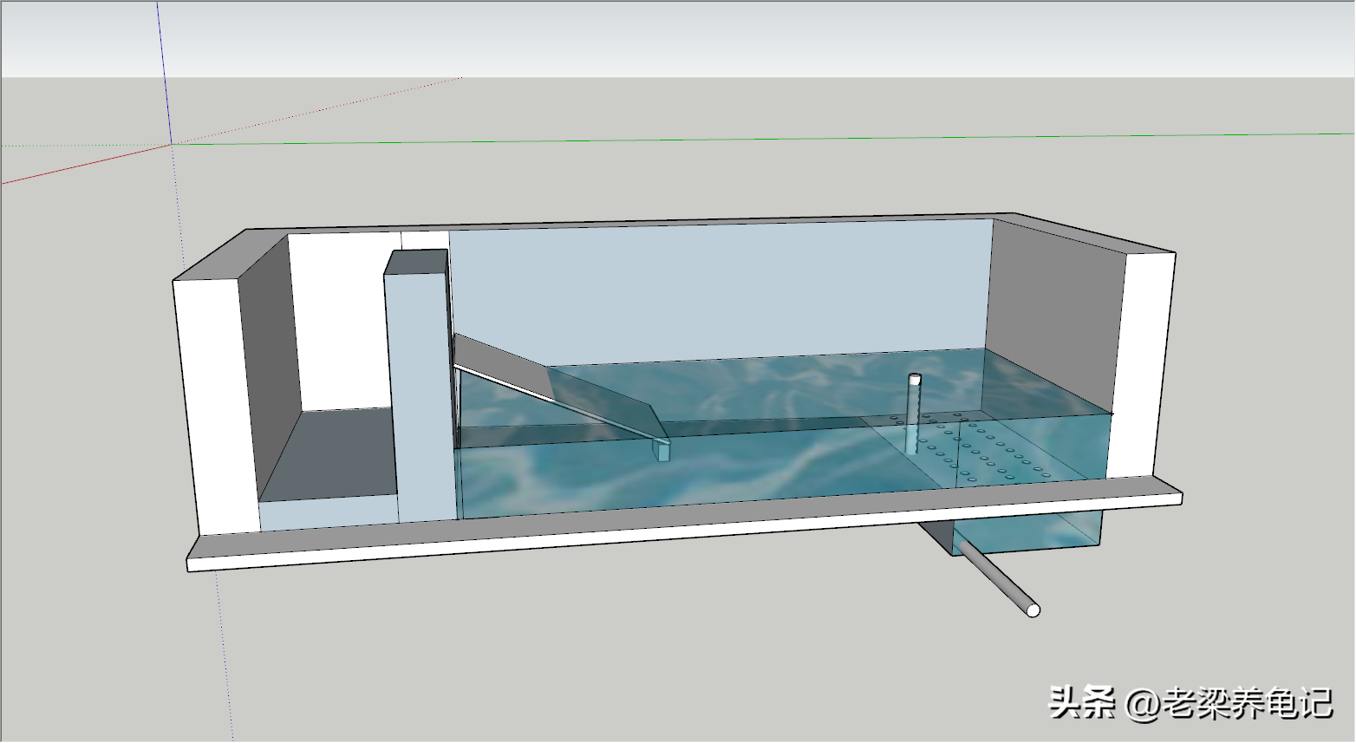Click the white end face of the right wall
Screen dimensions: 1356x743
click(1139, 363)
